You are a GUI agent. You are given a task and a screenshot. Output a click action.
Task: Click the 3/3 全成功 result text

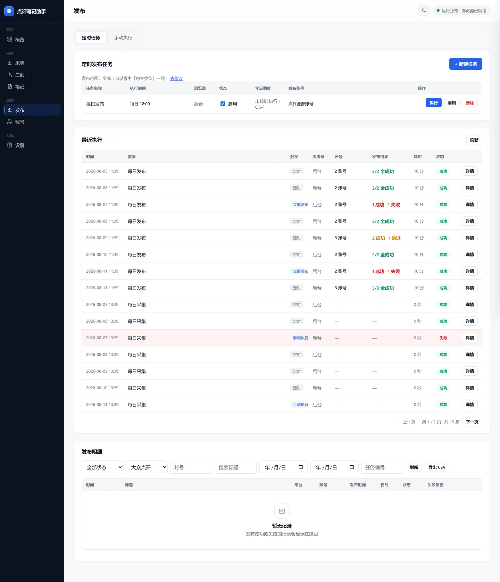click(x=383, y=288)
